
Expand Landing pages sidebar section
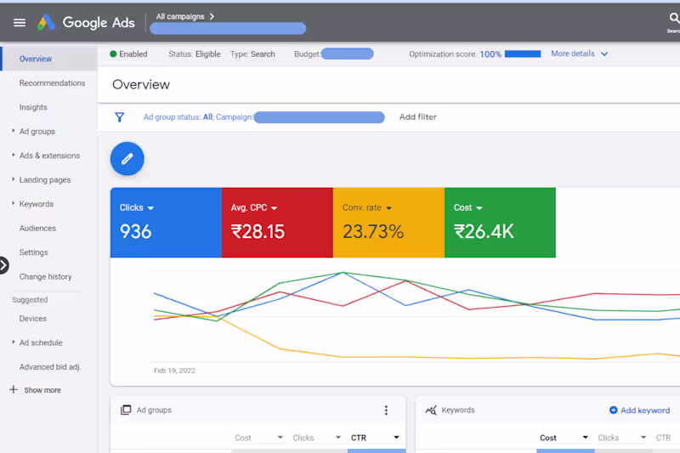(13, 179)
